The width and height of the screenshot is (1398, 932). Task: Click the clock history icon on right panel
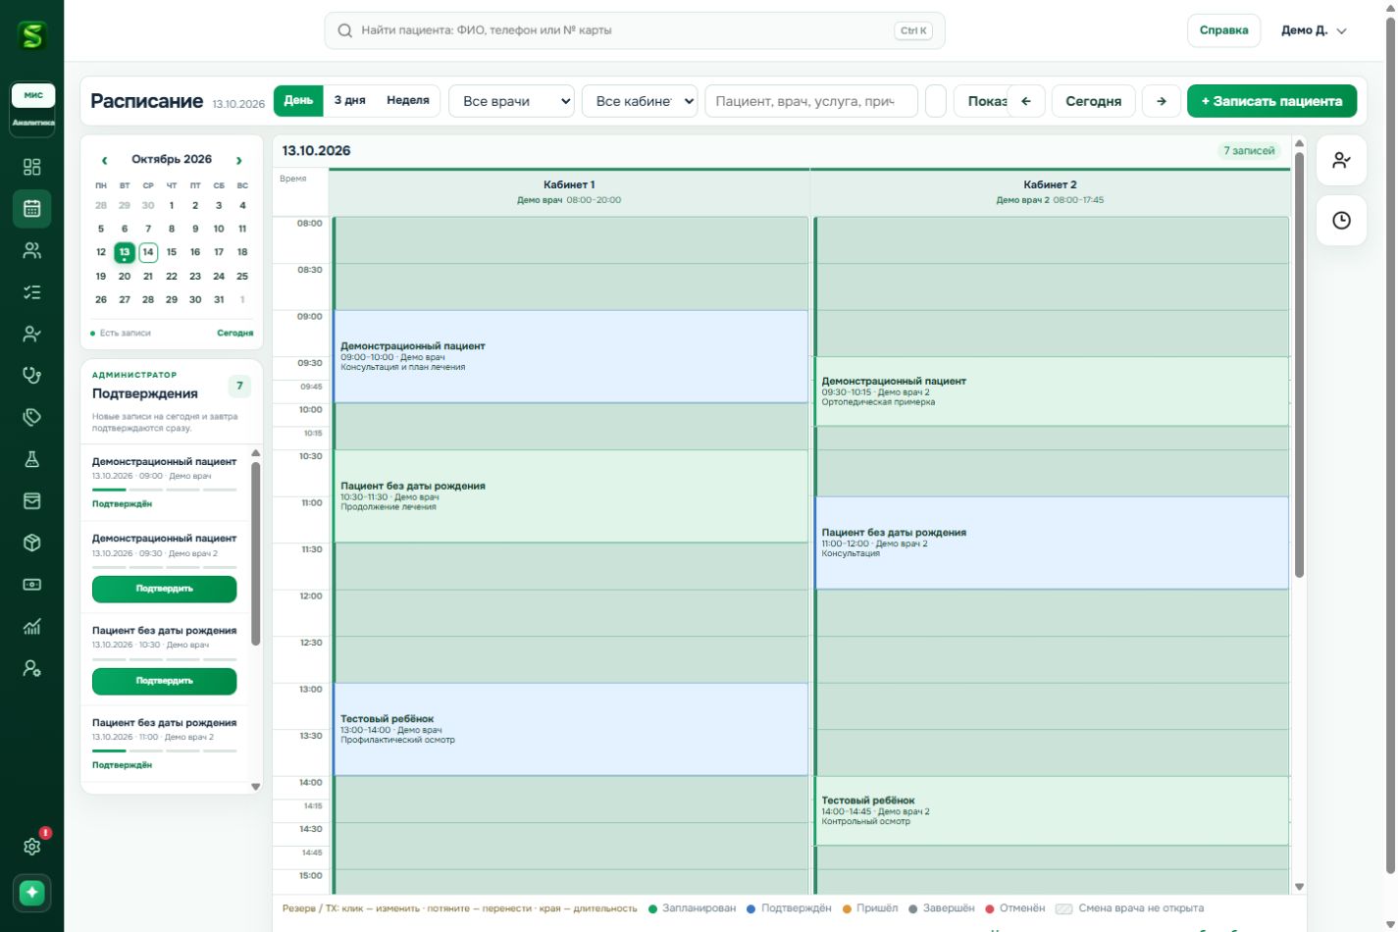pos(1341,221)
